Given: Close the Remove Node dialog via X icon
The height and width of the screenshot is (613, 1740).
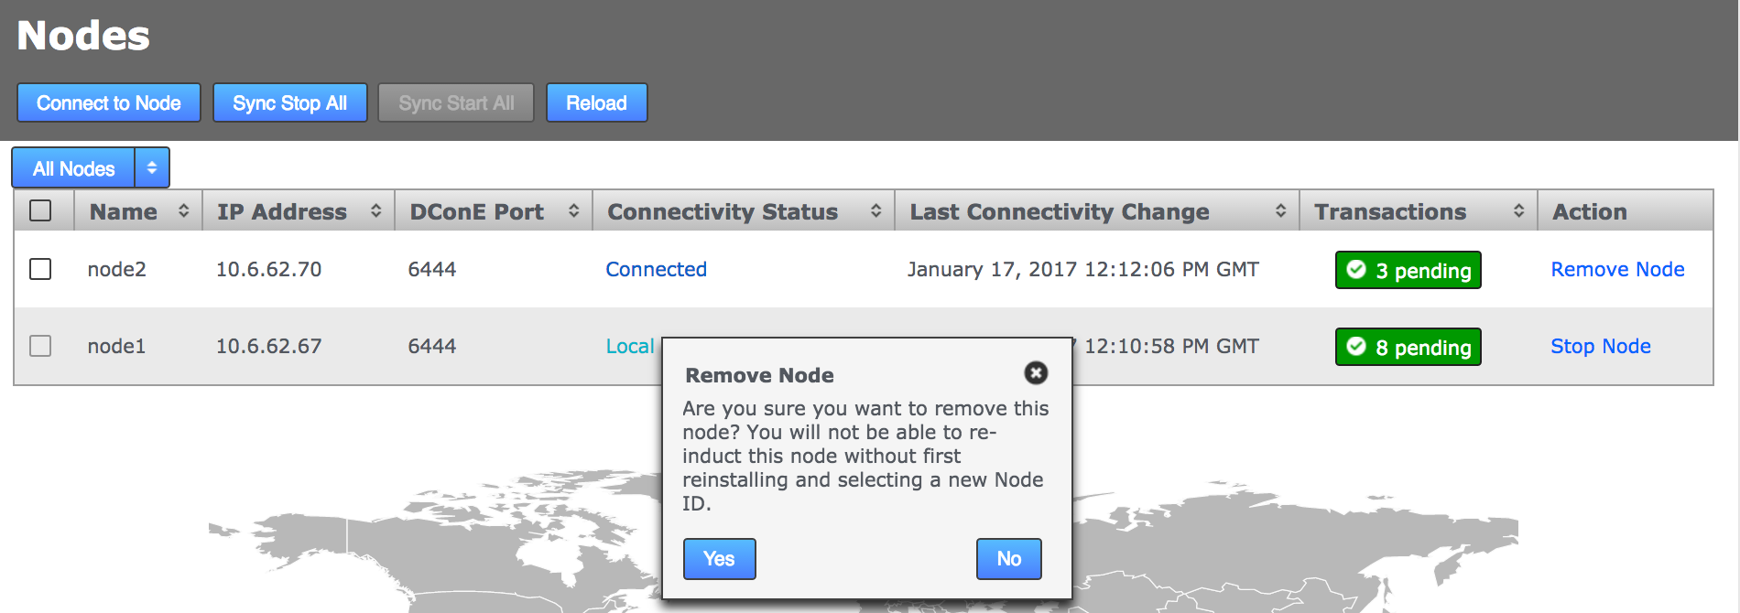Looking at the screenshot, I should coord(1035,374).
